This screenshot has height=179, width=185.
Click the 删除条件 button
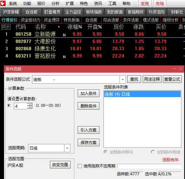point(89,106)
